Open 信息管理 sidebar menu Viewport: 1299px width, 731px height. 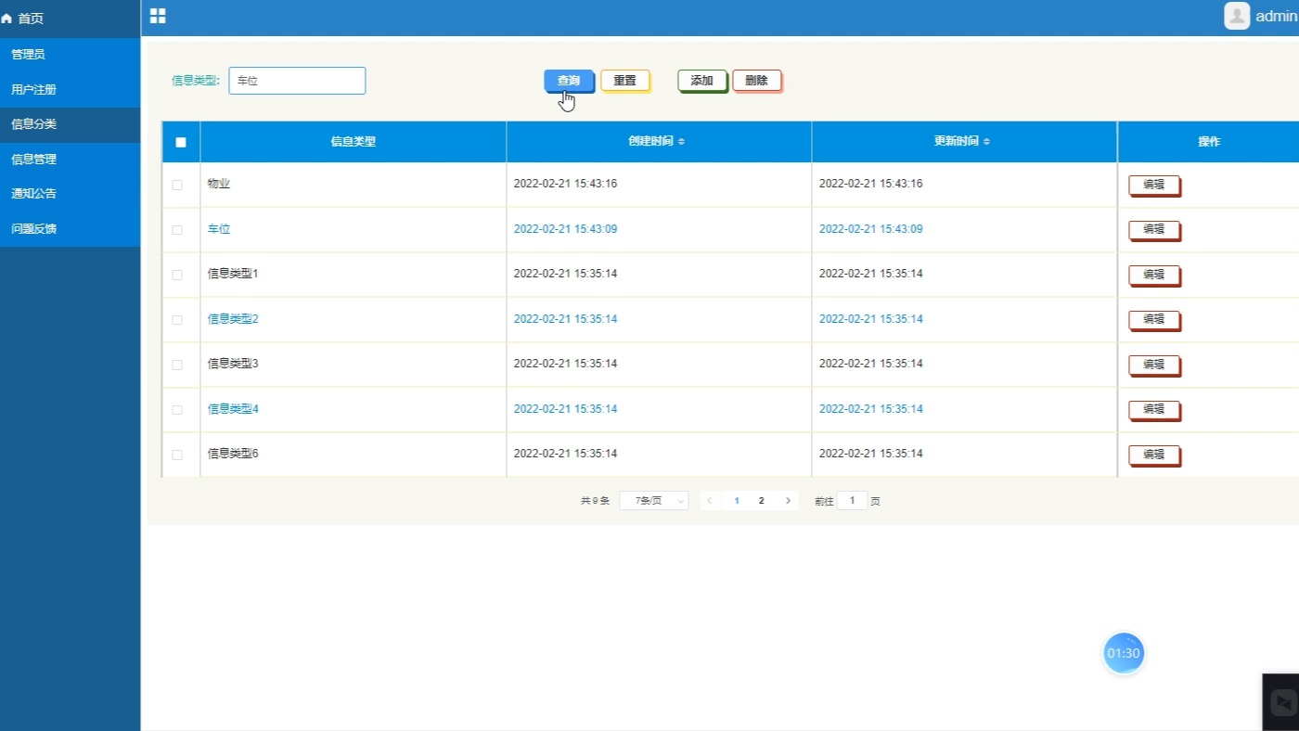[x=70, y=160]
